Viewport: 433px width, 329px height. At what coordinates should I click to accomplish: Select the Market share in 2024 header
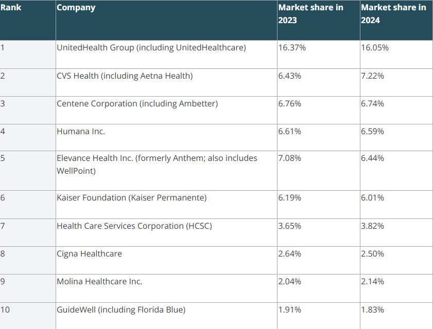393,14
